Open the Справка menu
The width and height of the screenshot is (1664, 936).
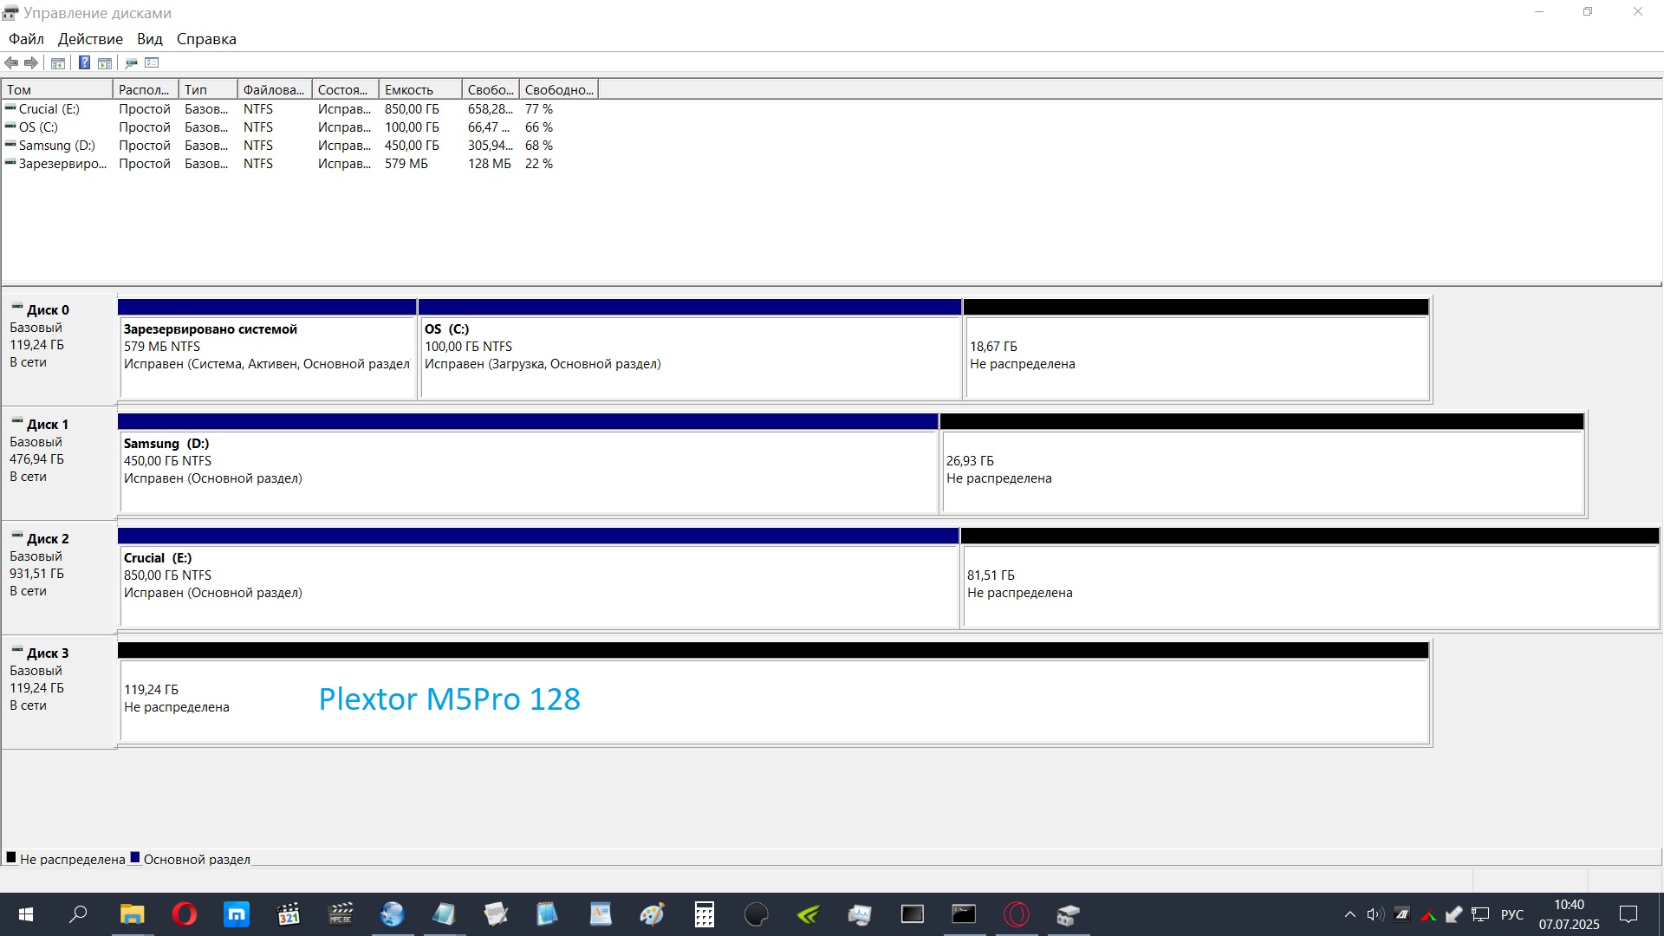206,39
